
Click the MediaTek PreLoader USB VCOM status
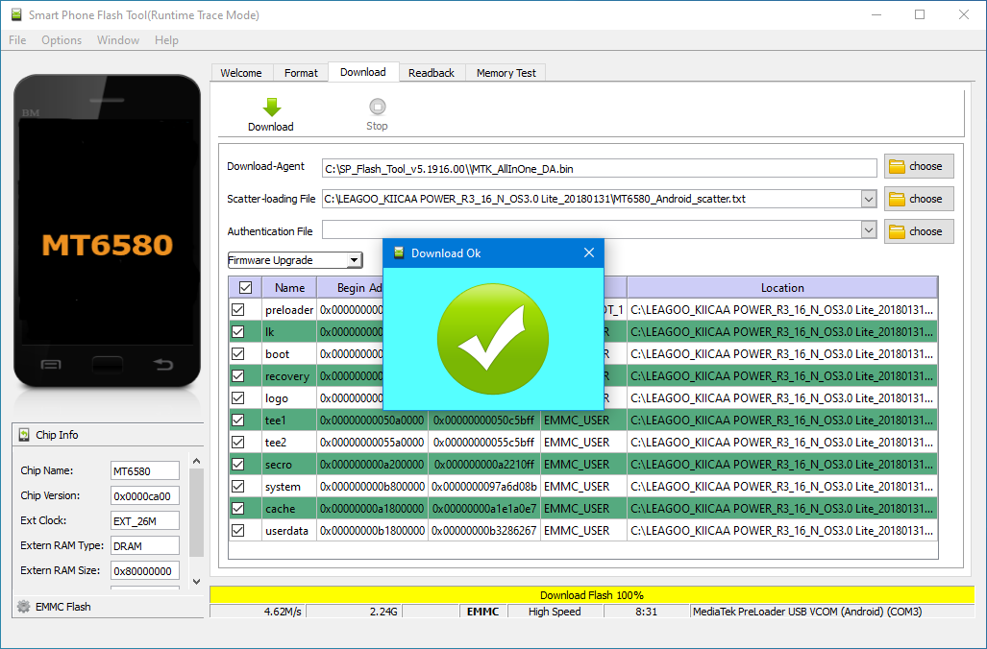tap(832, 612)
